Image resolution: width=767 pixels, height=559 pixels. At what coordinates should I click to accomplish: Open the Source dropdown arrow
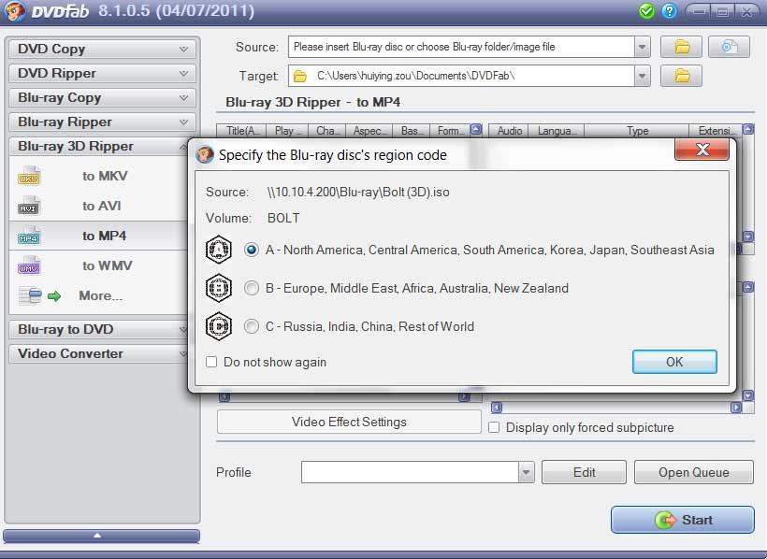coord(643,48)
